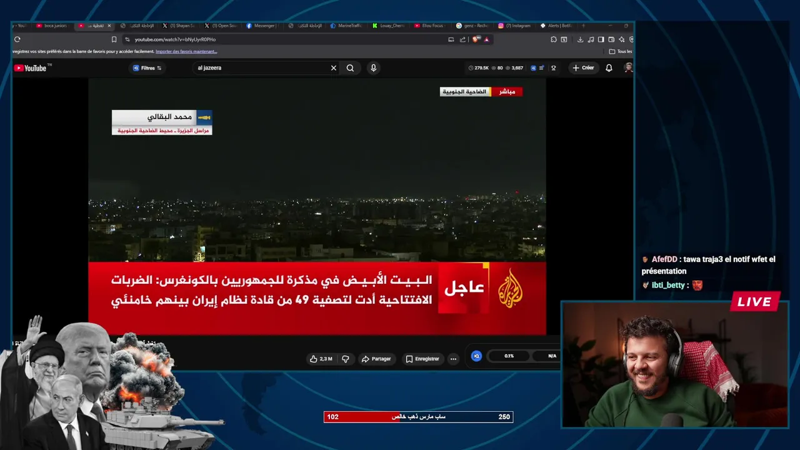The width and height of the screenshot is (800, 450).
Task: Click the Brave Shields lion icon
Action: click(476, 39)
